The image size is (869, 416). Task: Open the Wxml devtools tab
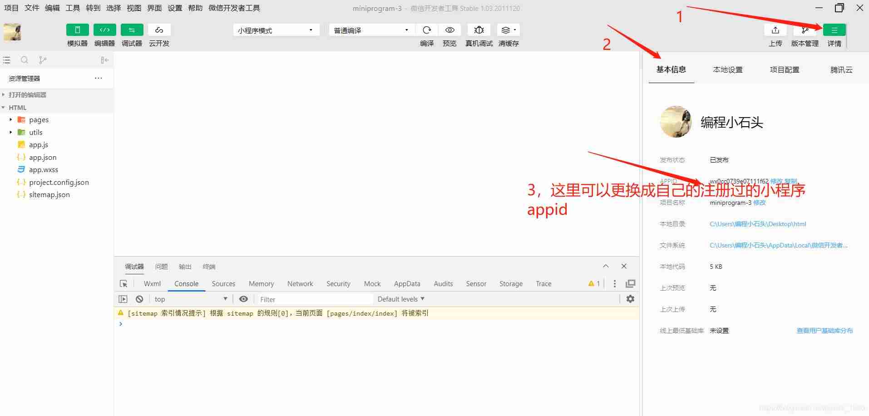(x=152, y=284)
